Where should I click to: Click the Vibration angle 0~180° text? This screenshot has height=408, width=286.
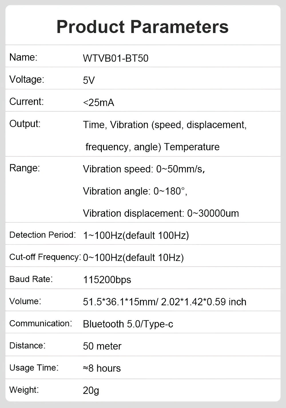(135, 191)
